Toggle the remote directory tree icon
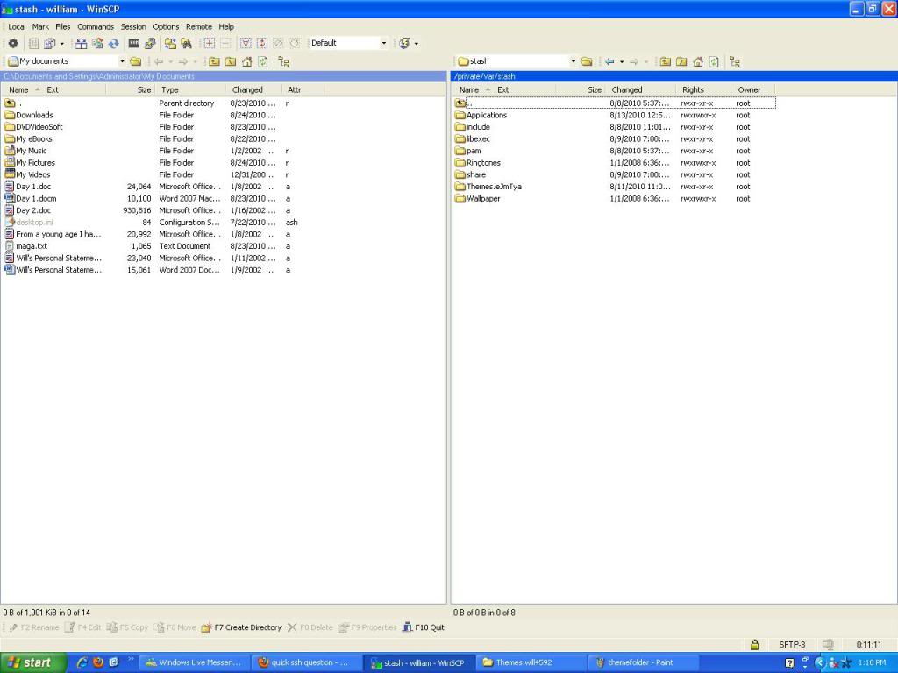The height and width of the screenshot is (673, 898). click(735, 61)
